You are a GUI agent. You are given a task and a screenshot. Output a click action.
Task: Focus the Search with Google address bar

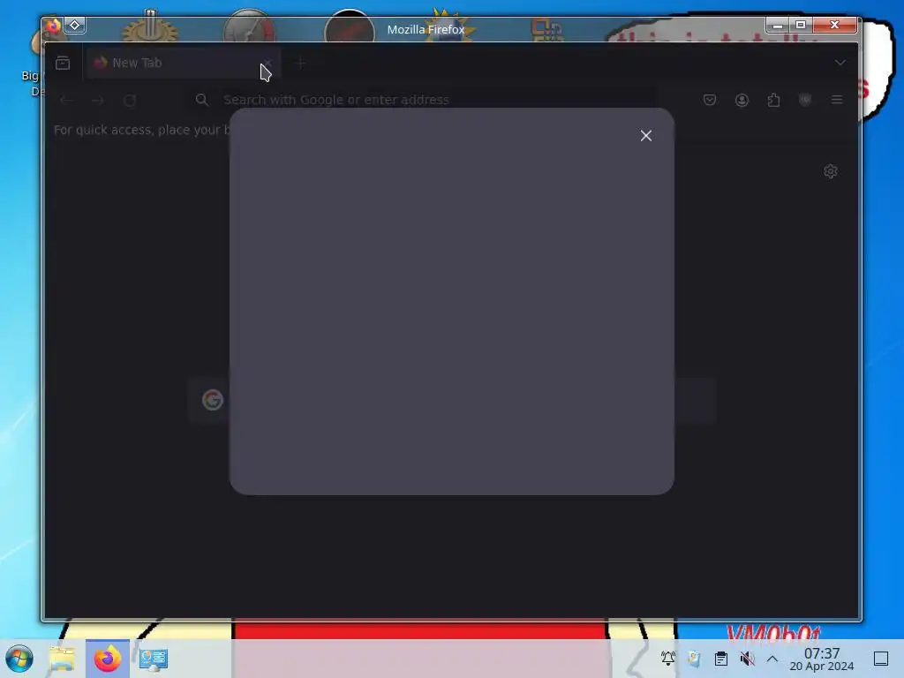click(421, 100)
